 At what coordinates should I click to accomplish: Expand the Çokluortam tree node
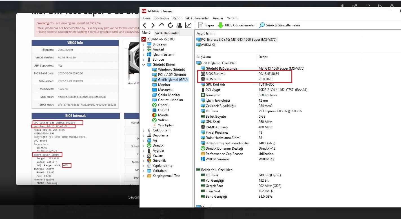coord(144,130)
